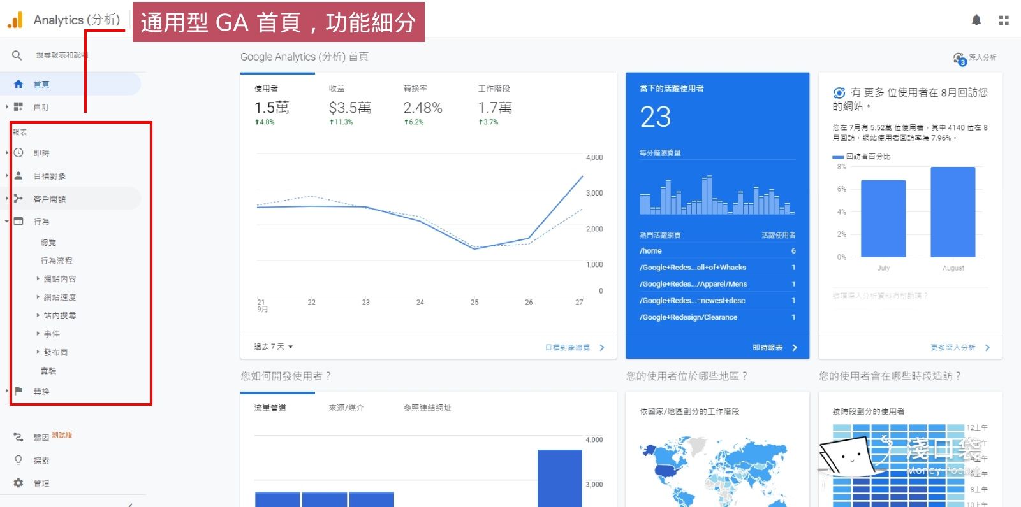The height and width of the screenshot is (507, 1021).
Task: Expand the 網站速度 submenu
Action: [x=38, y=297]
